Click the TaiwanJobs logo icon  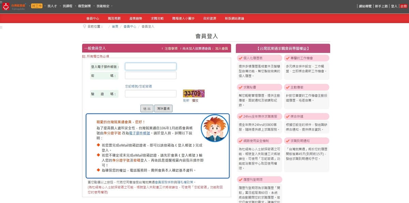[6, 6]
